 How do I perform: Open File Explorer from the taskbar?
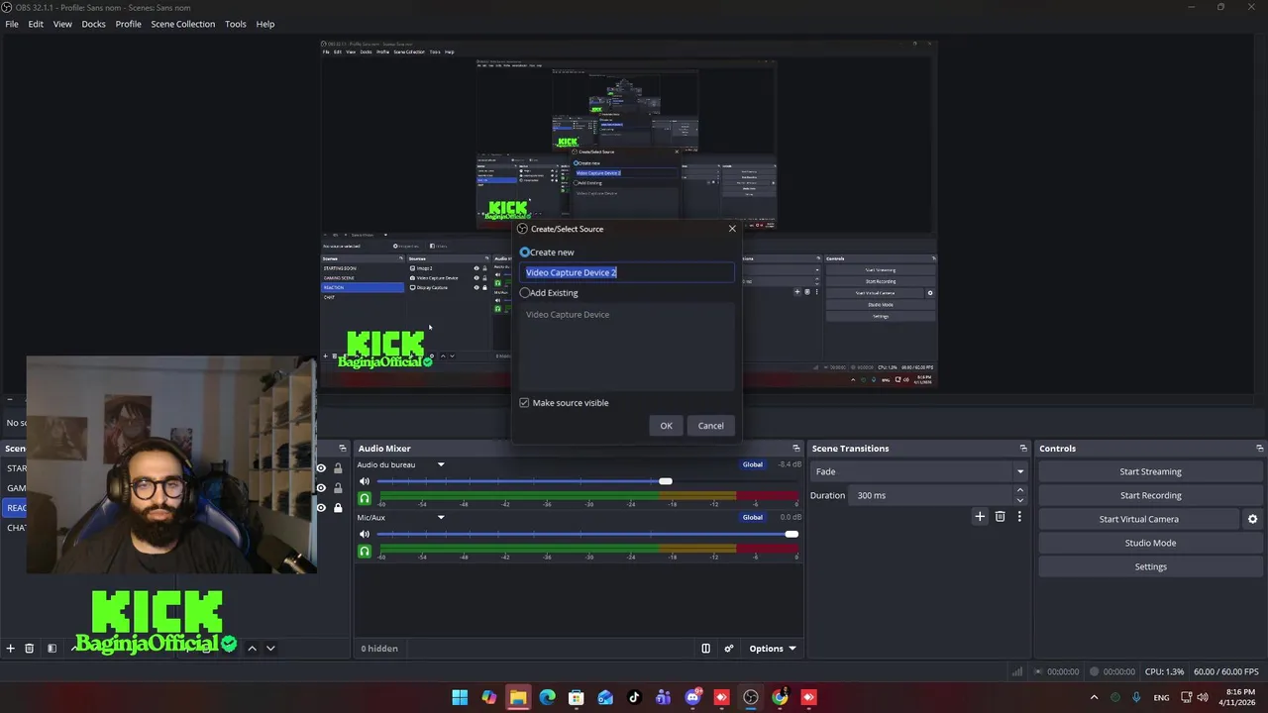click(x=518, y=697)
